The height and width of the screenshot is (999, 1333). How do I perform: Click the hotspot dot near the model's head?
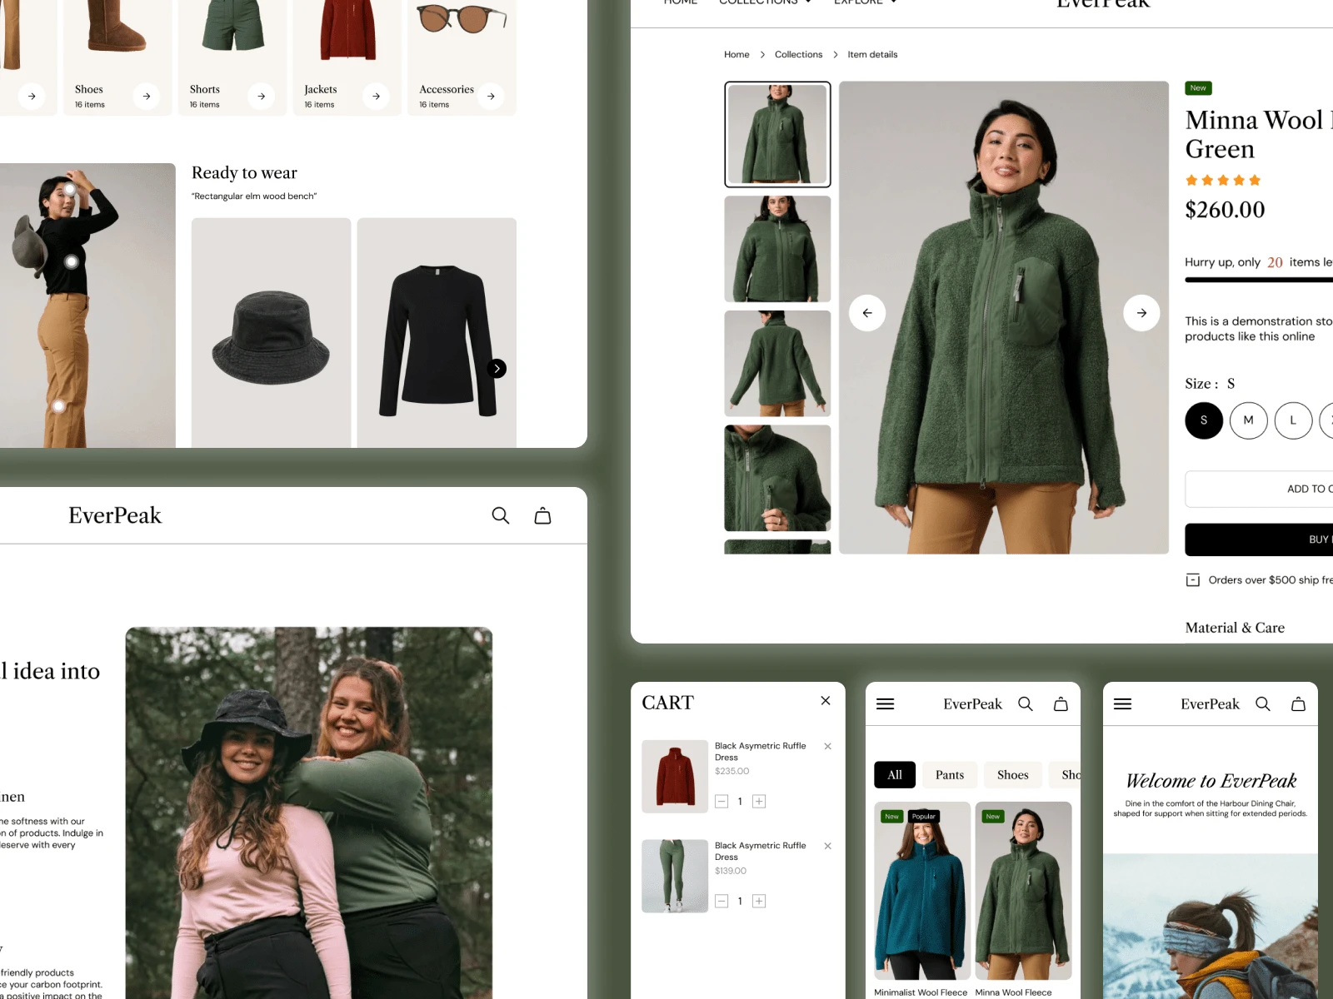pos(71,190)
